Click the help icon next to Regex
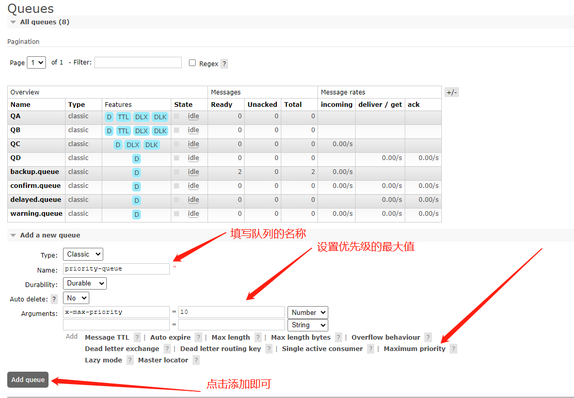574x398 pixels. [225, 63]
